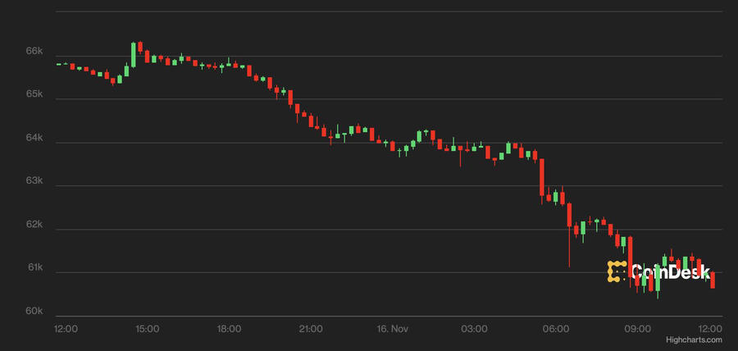Select the 09:00 time axis label

click(x=638, y=329)
